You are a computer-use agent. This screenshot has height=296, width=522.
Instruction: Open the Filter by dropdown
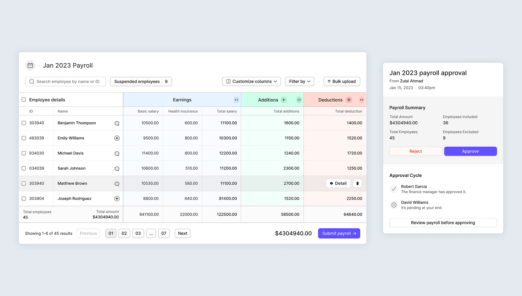299,81
